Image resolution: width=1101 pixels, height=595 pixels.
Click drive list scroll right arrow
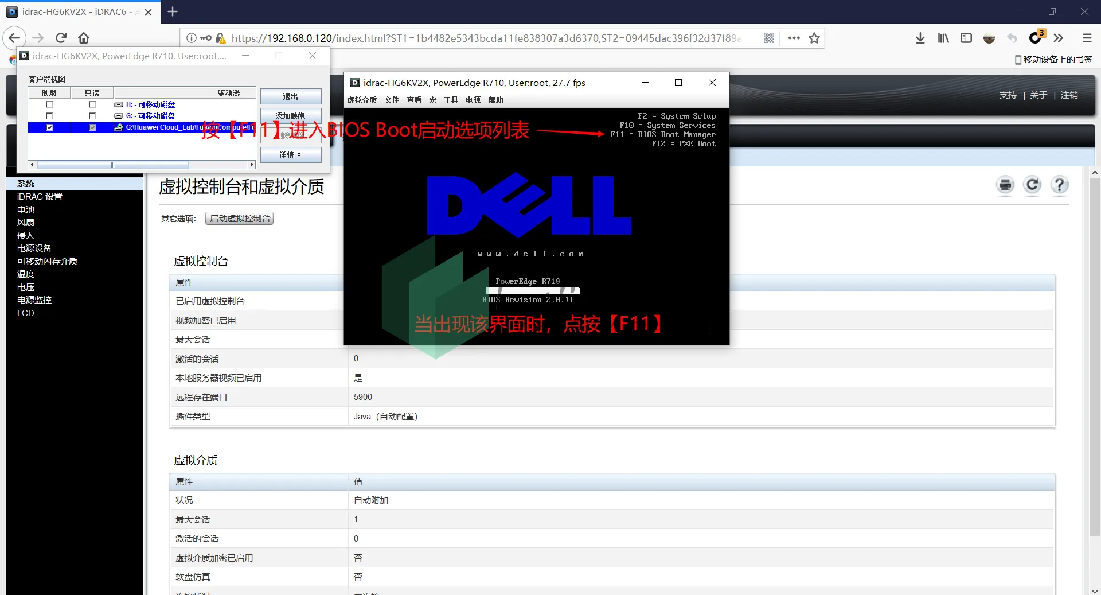[251, 165]
